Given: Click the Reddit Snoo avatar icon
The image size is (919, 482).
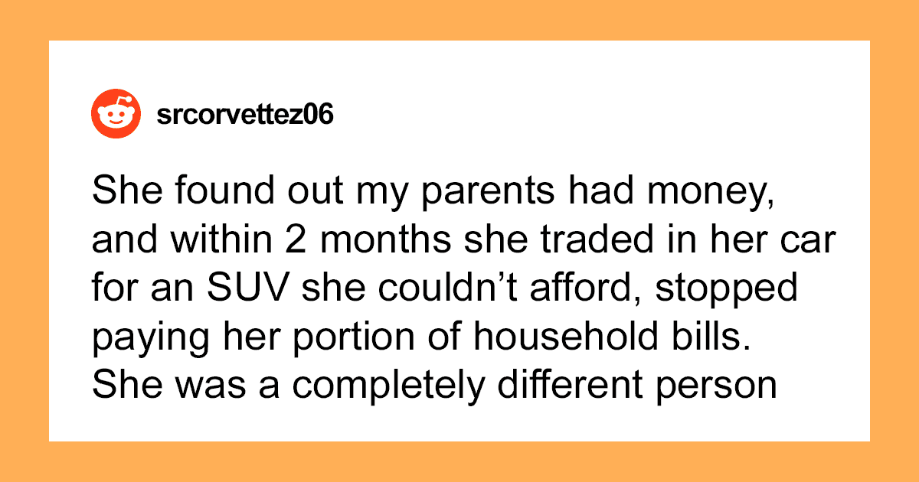Looking at the screenshot, I should (116, 116).
